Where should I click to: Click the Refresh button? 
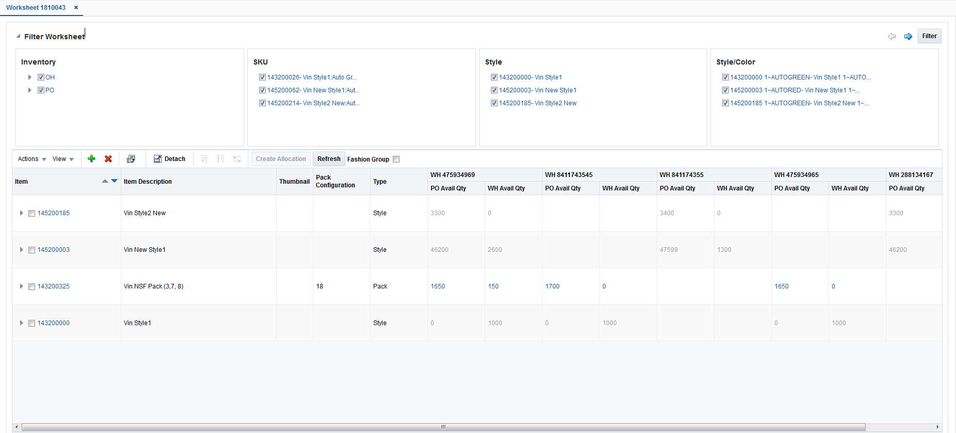click(329, 159)
